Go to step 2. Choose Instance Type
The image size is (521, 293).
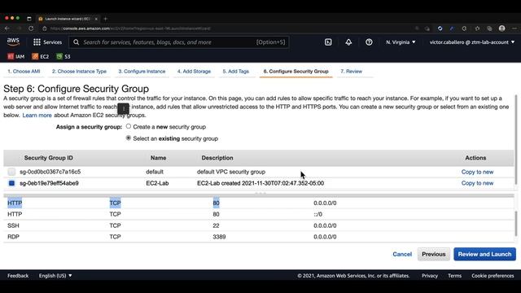click(79, 72)
